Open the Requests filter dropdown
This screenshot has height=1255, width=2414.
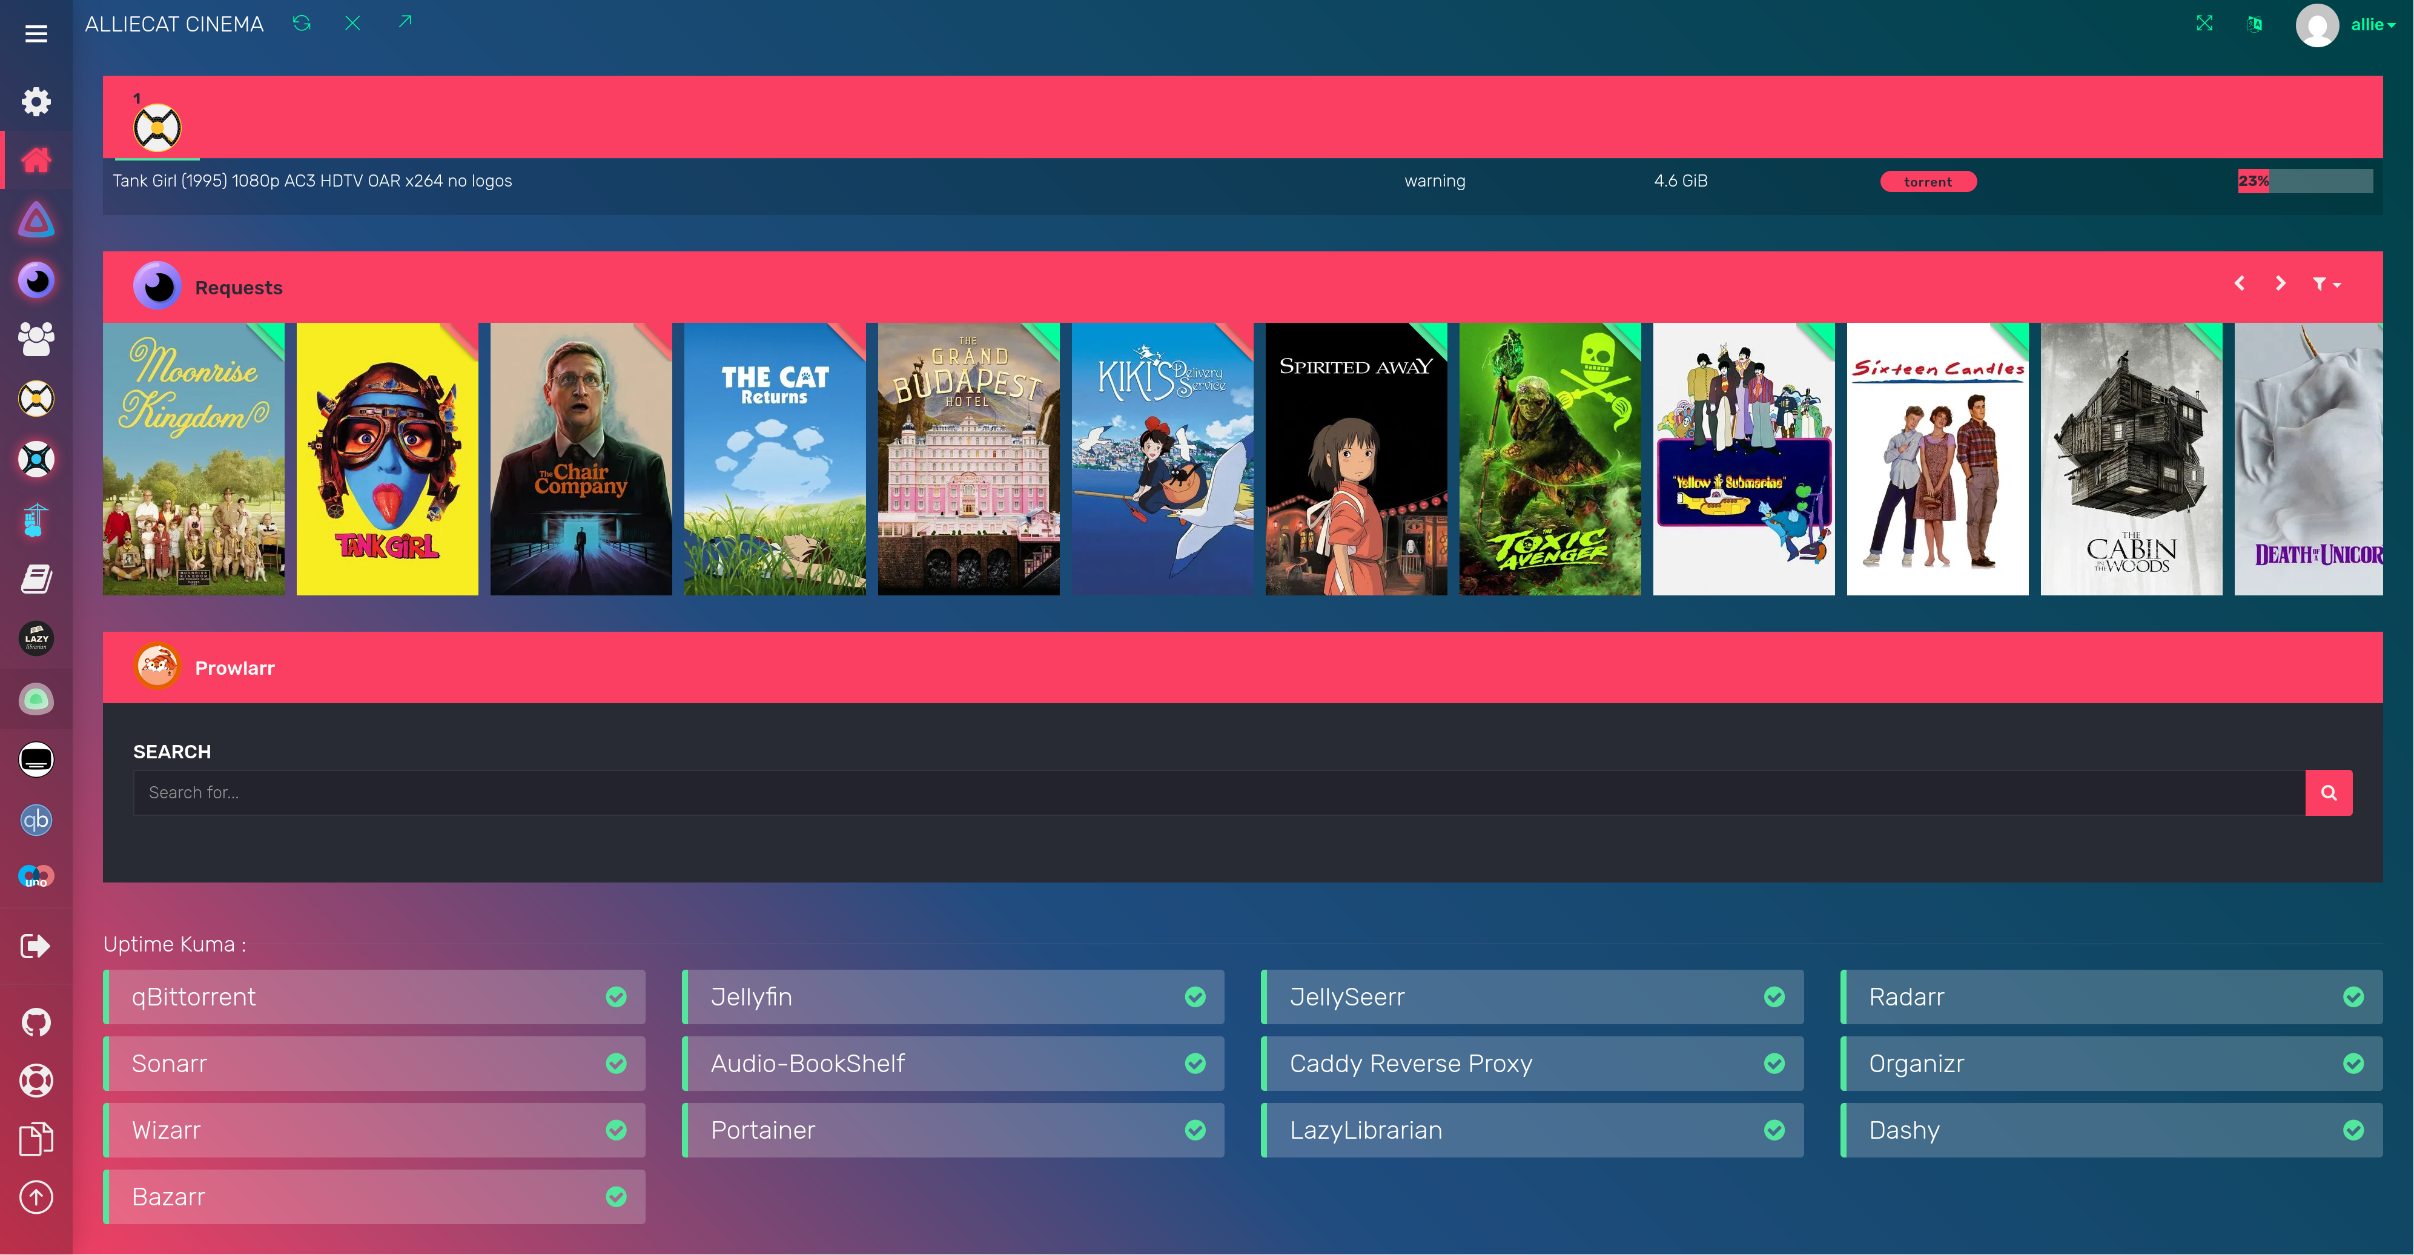point(2326,284)
